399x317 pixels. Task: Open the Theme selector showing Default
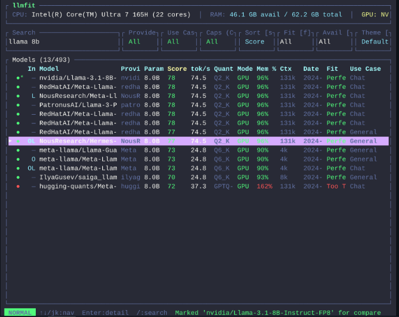373,41
